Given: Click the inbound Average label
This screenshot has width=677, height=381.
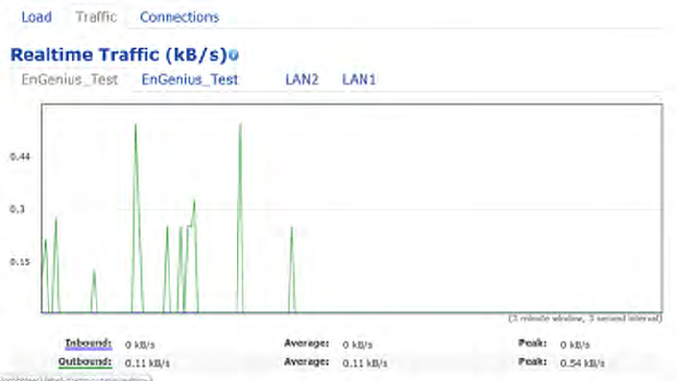Looking at the screenshot, I should [x=307, y=344].
